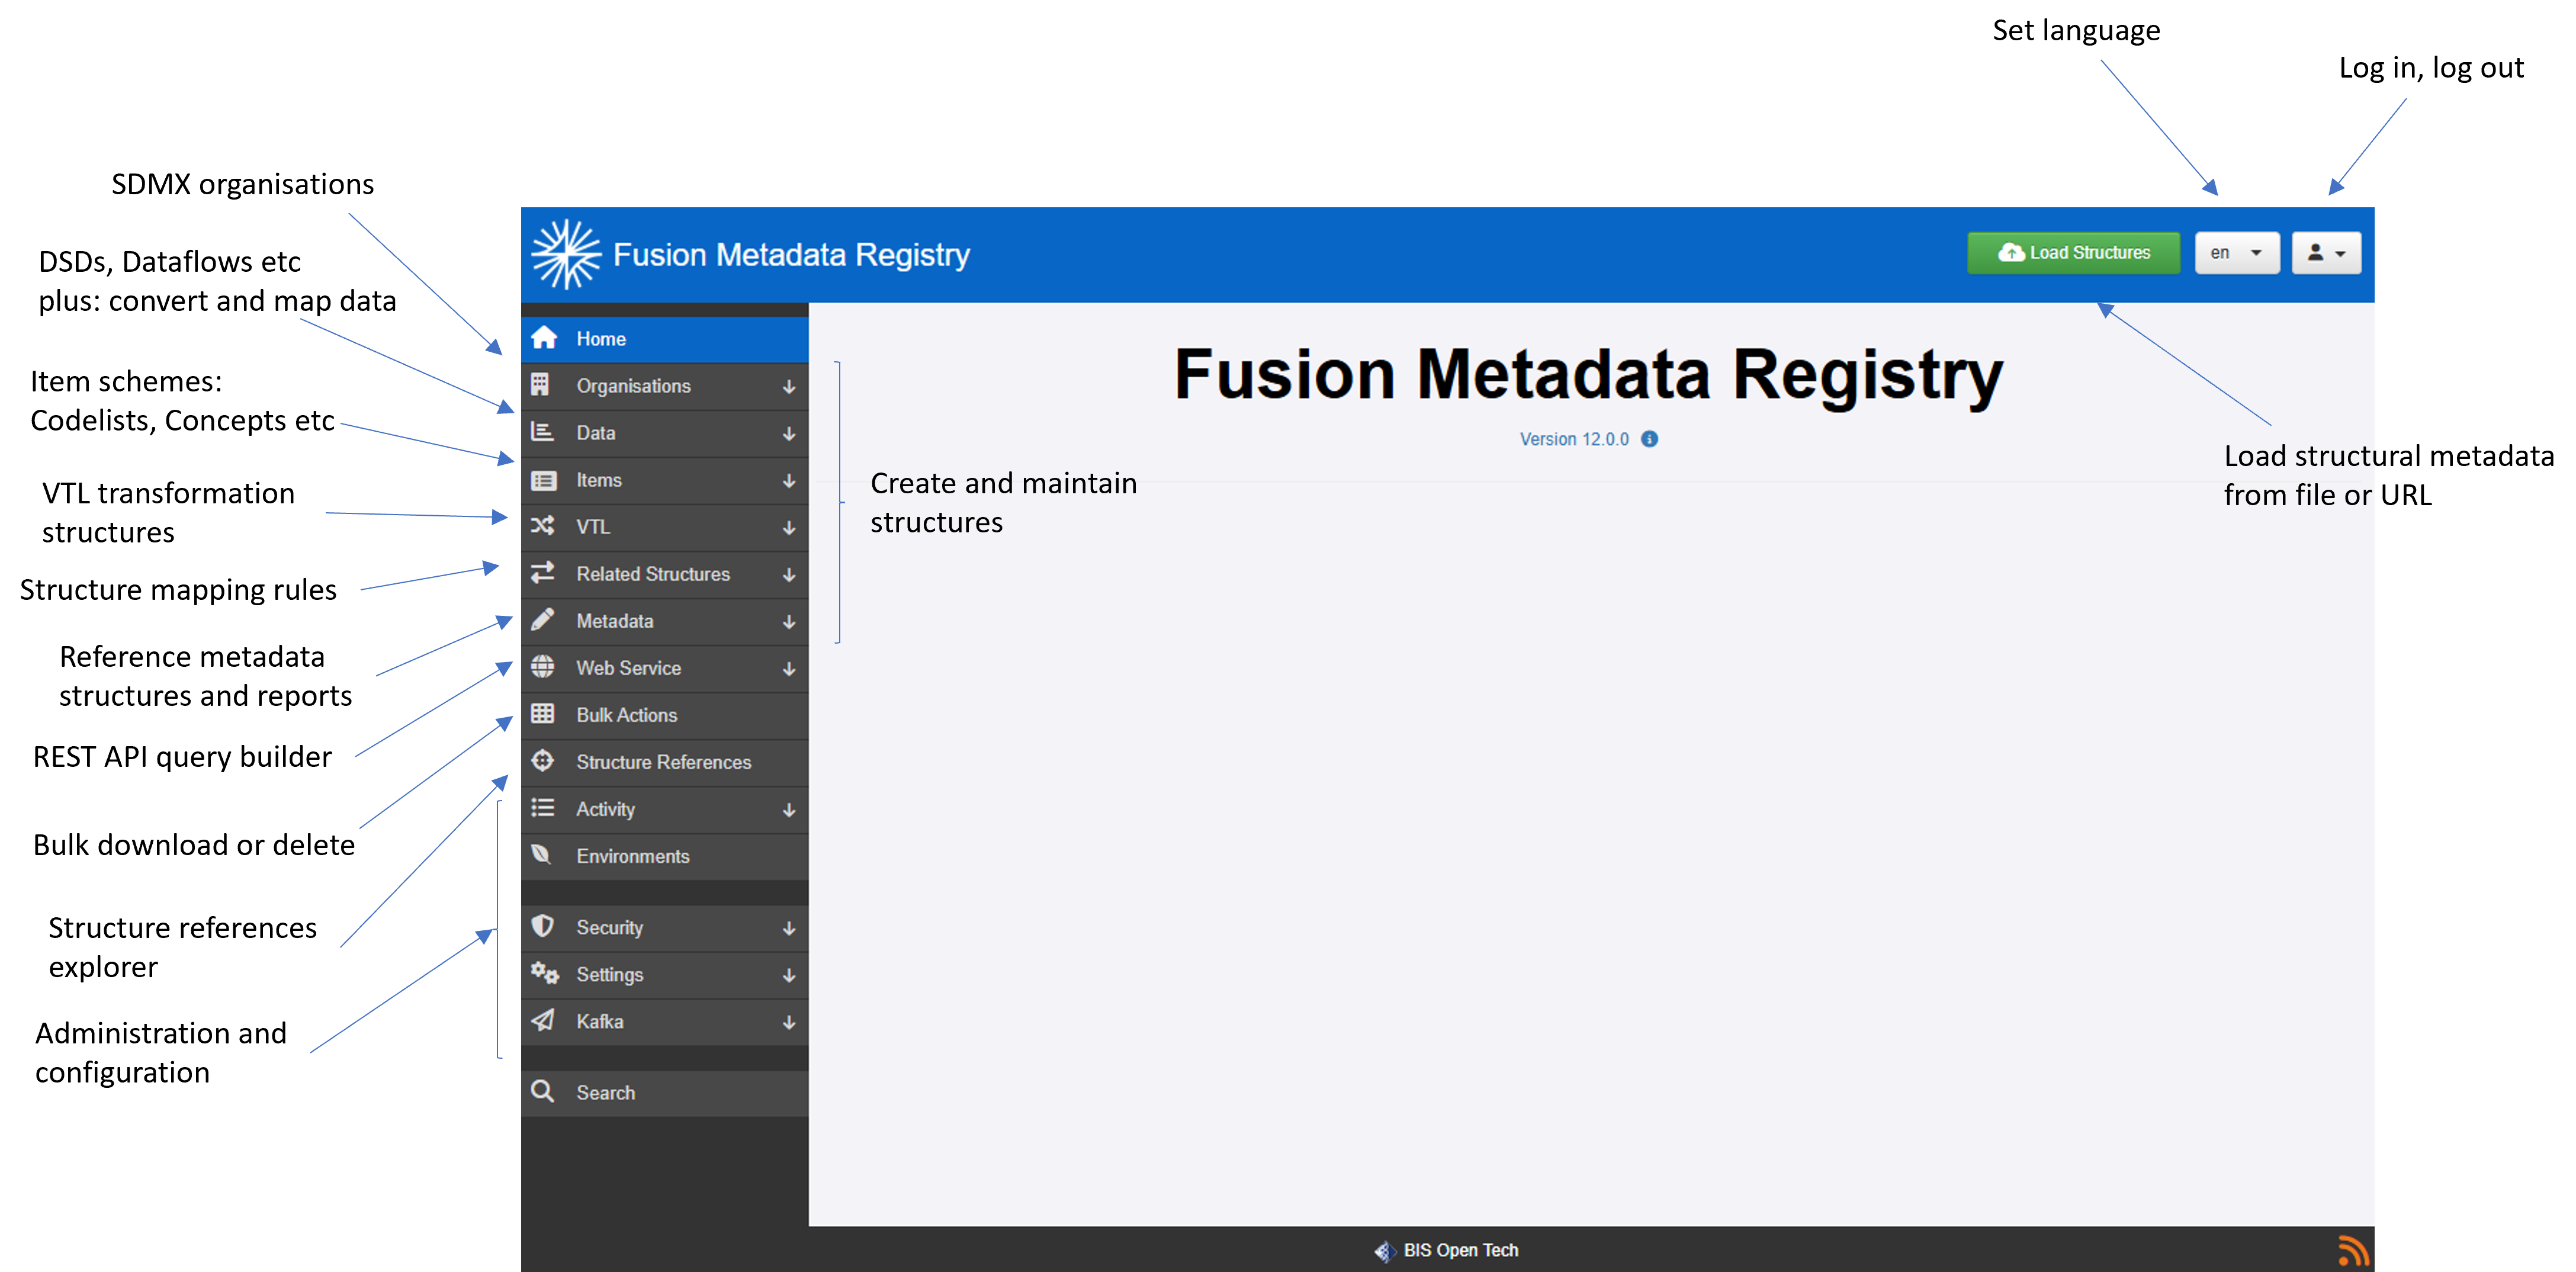
Task: Select the Organisations menu label
Action: click(633, 386)
